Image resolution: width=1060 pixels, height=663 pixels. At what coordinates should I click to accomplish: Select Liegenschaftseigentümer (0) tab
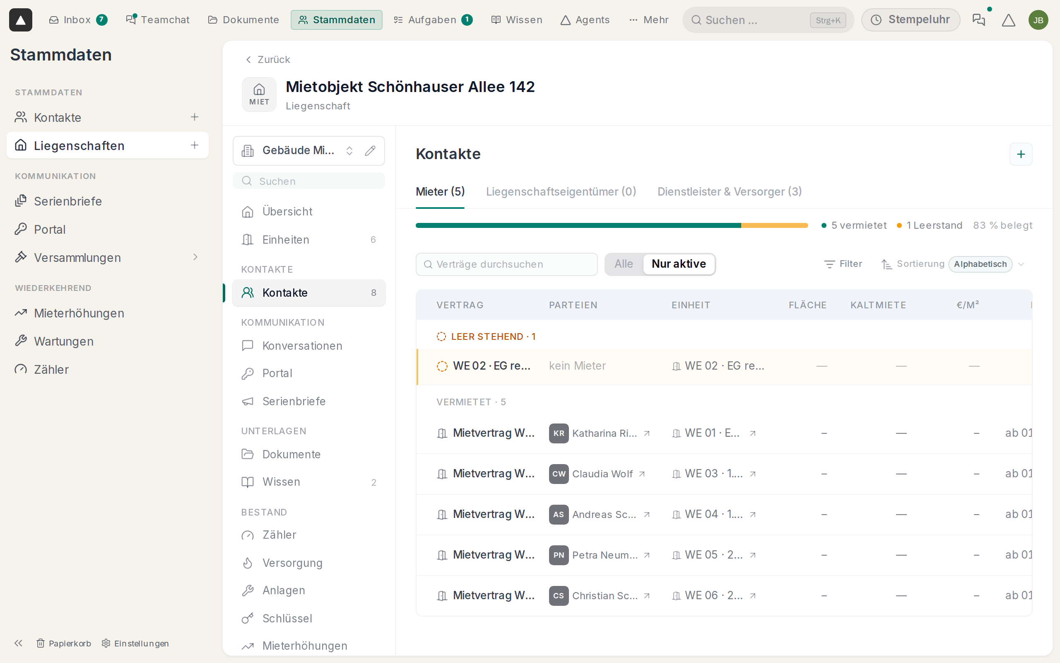tap(561, 191)
